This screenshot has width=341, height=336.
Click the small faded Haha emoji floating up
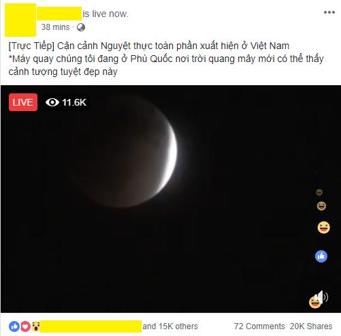pos(319,192)
